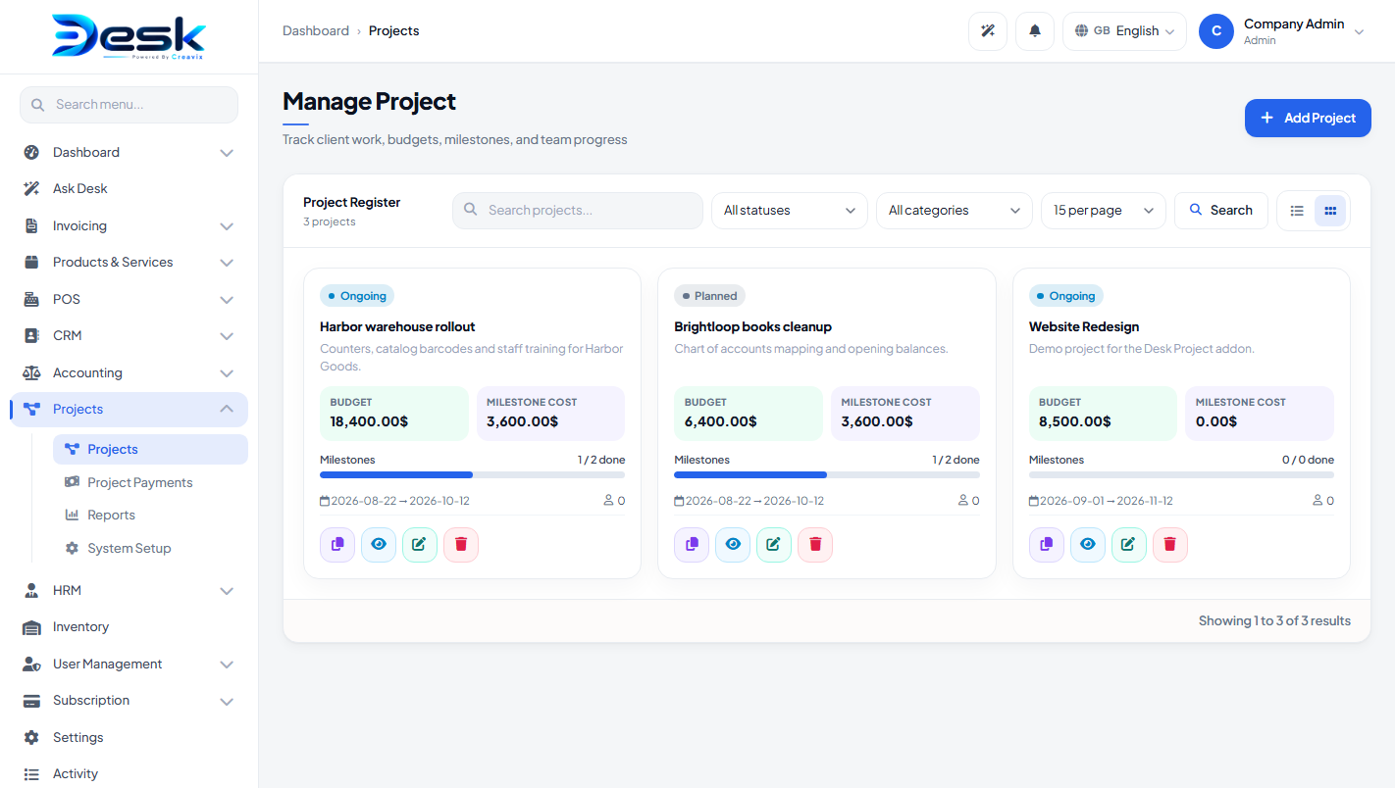This screenshot has height=788, width=1395.
Task: Edit the Website Redesign project
Action: 1129,545
